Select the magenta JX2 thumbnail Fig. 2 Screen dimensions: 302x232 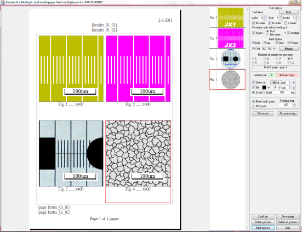tap(231, 38)
